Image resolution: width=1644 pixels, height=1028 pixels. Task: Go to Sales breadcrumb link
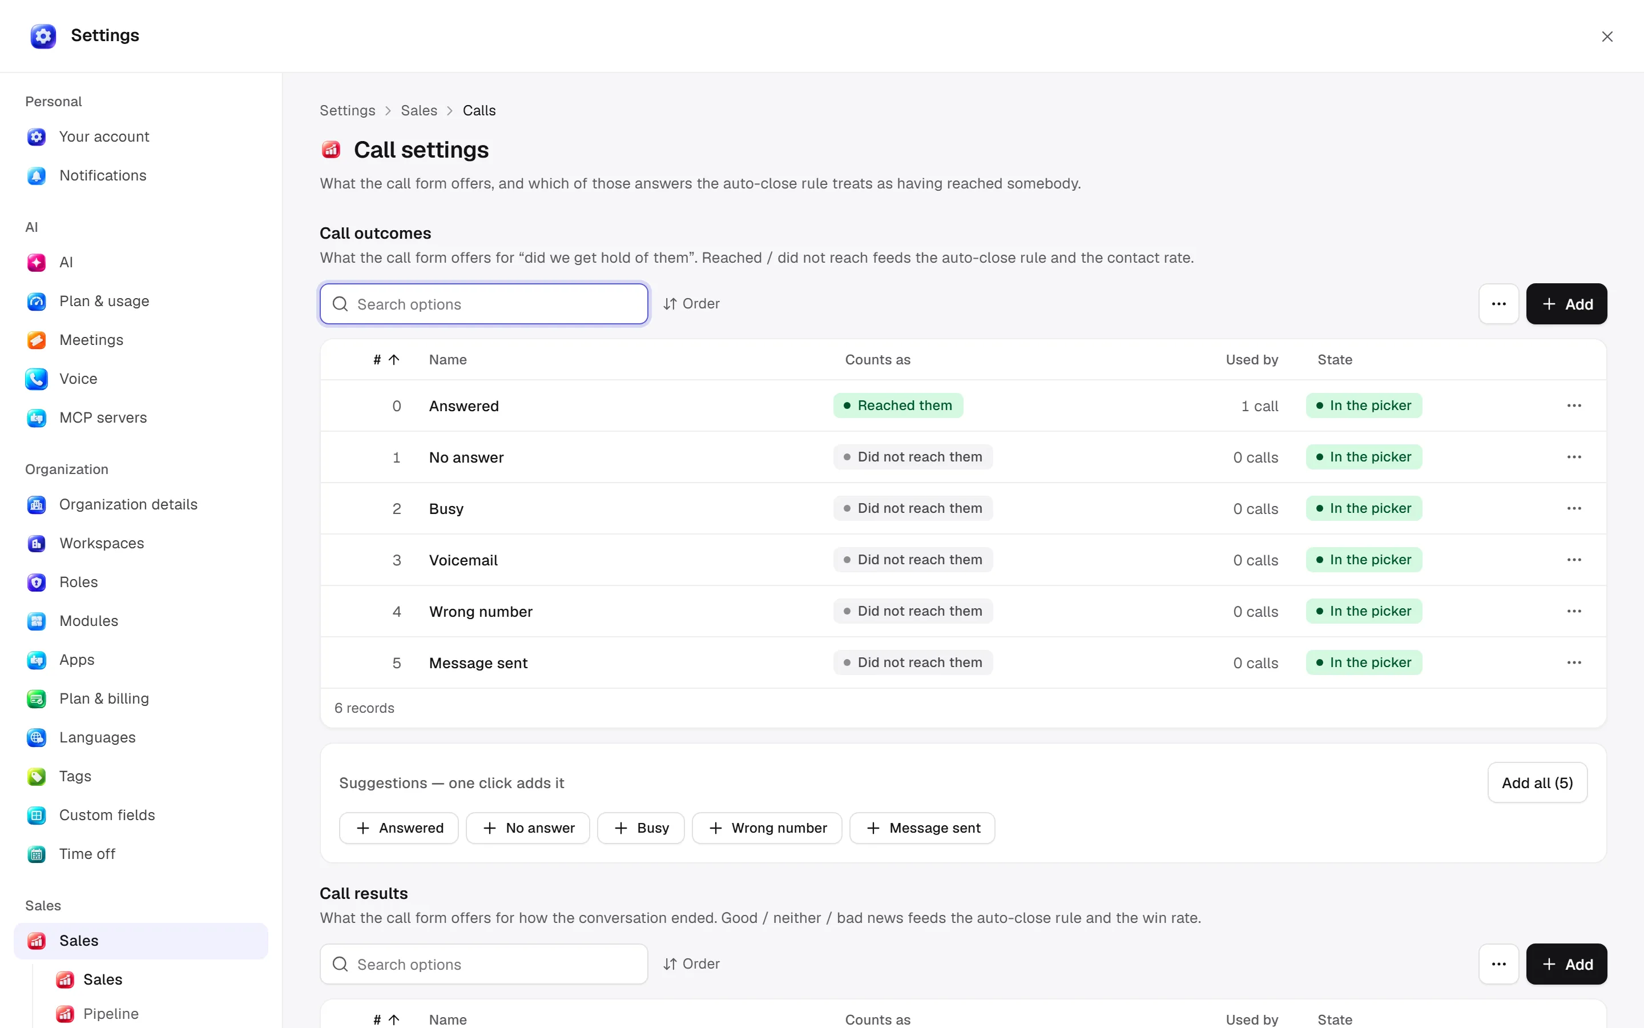coord(418,110)
